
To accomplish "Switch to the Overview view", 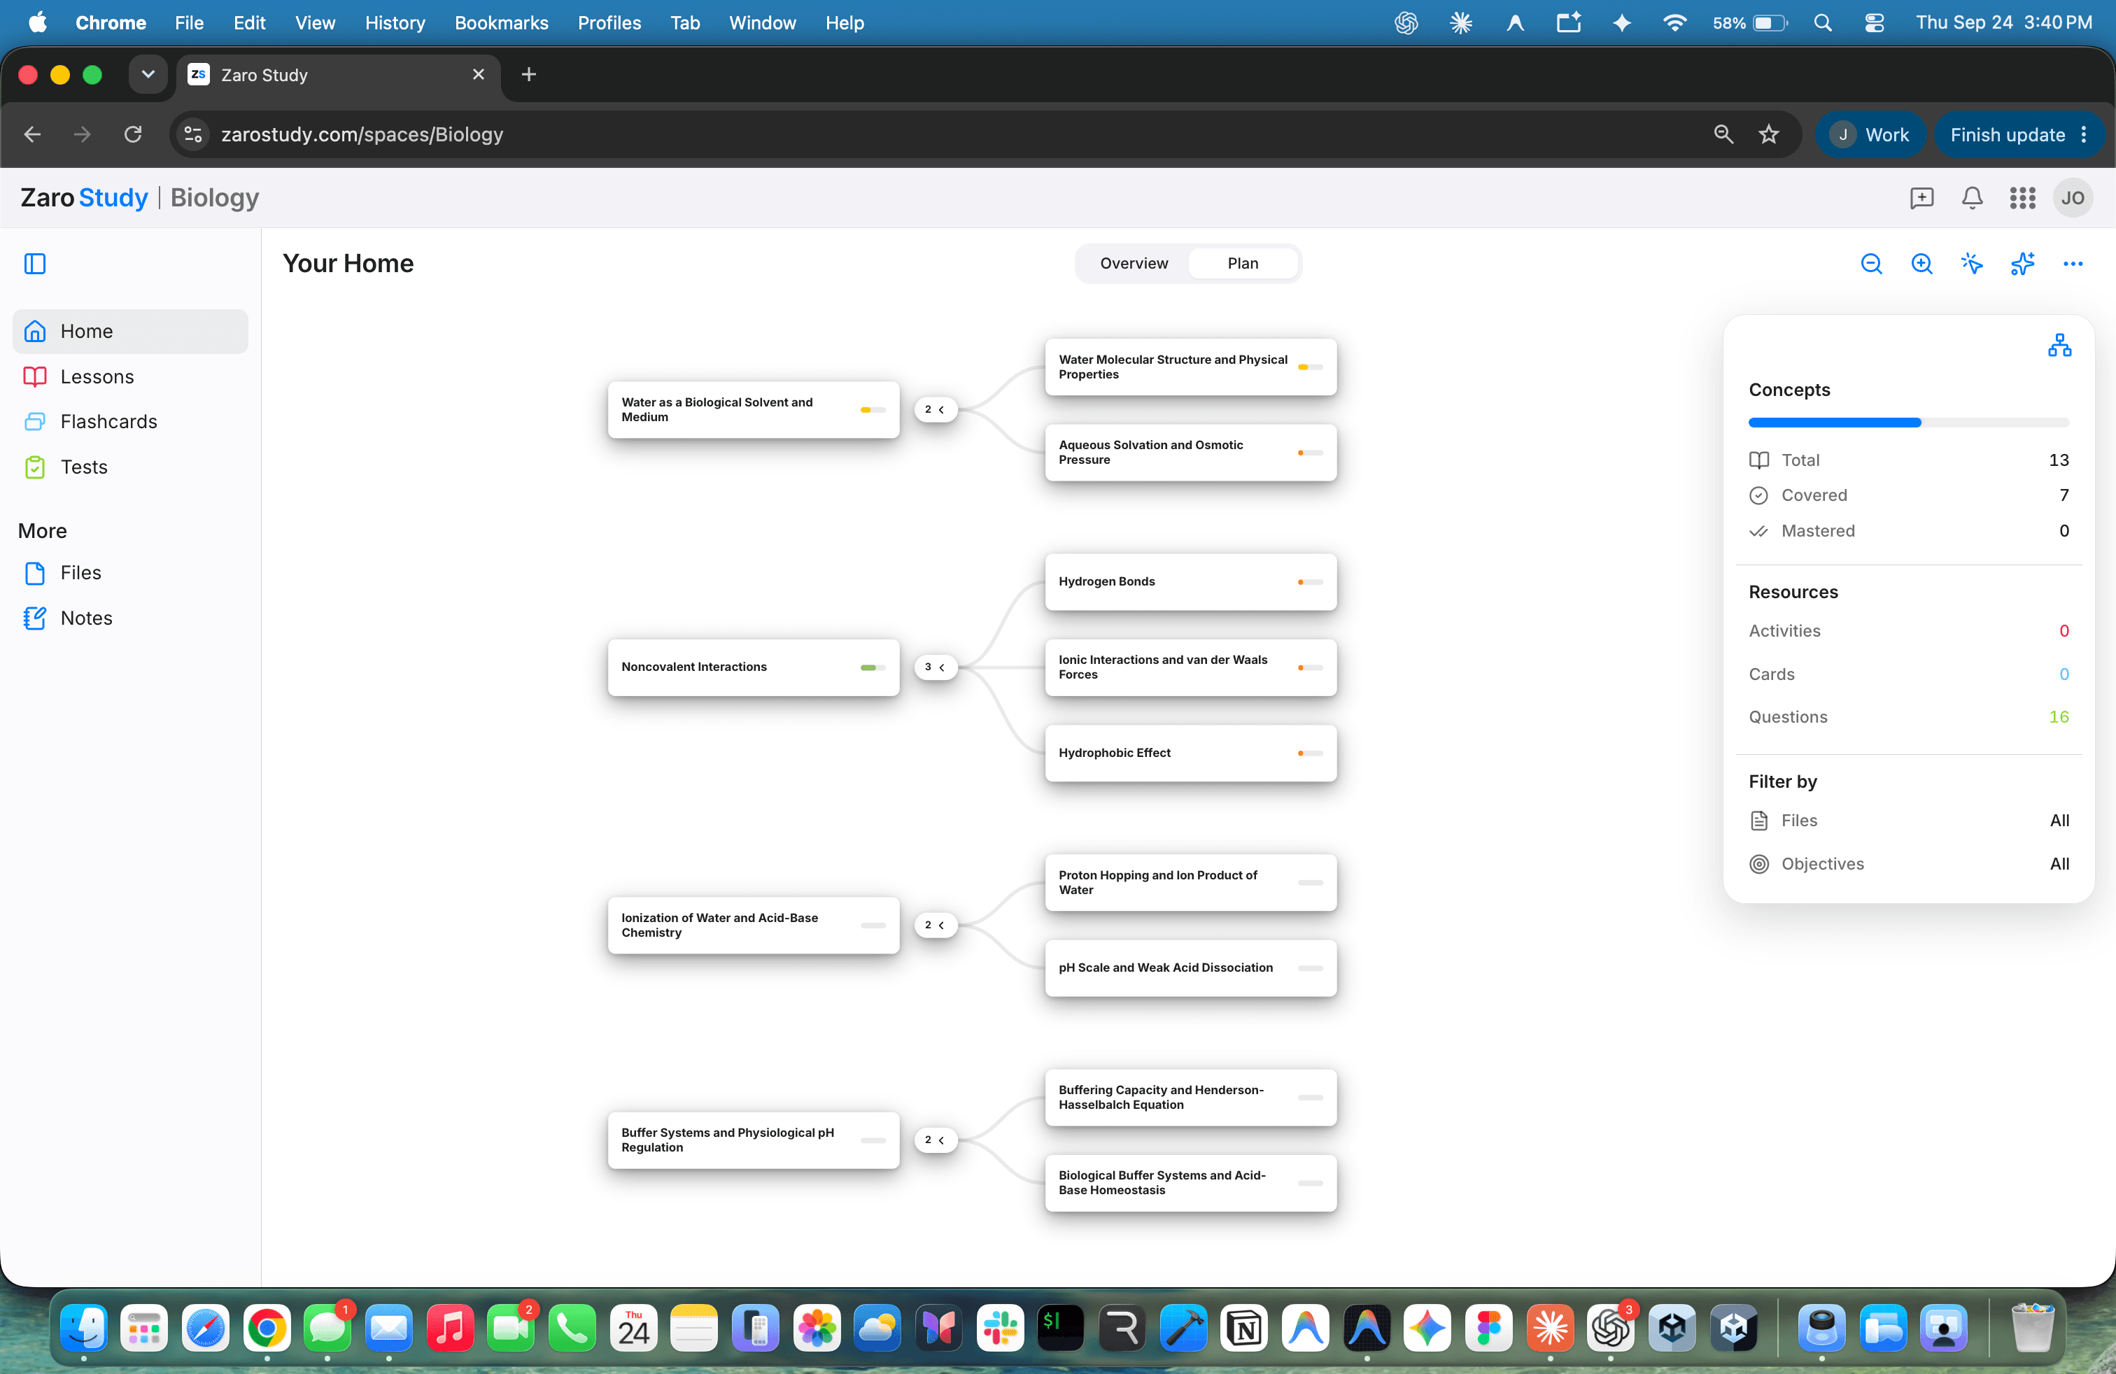I will 1134,263.
